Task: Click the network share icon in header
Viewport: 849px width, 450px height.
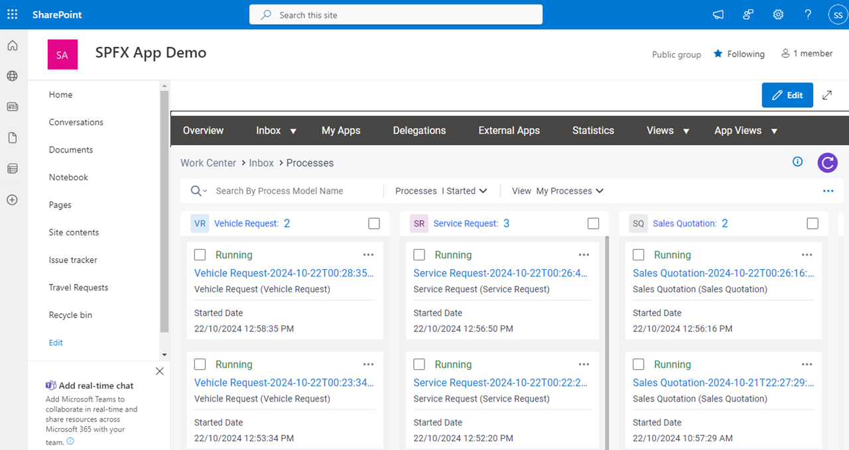Action: (x=748, y=15)
